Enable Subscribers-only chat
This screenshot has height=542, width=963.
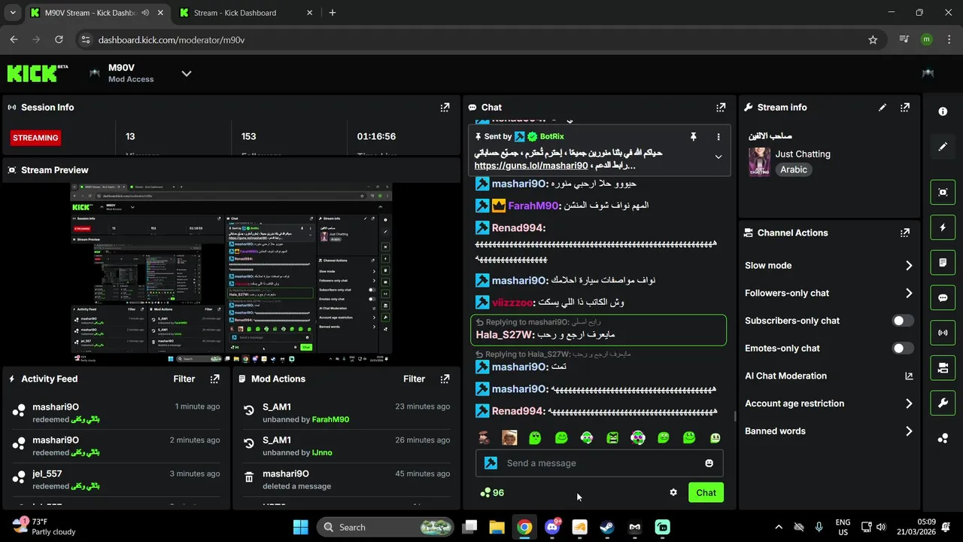[903, 321]
